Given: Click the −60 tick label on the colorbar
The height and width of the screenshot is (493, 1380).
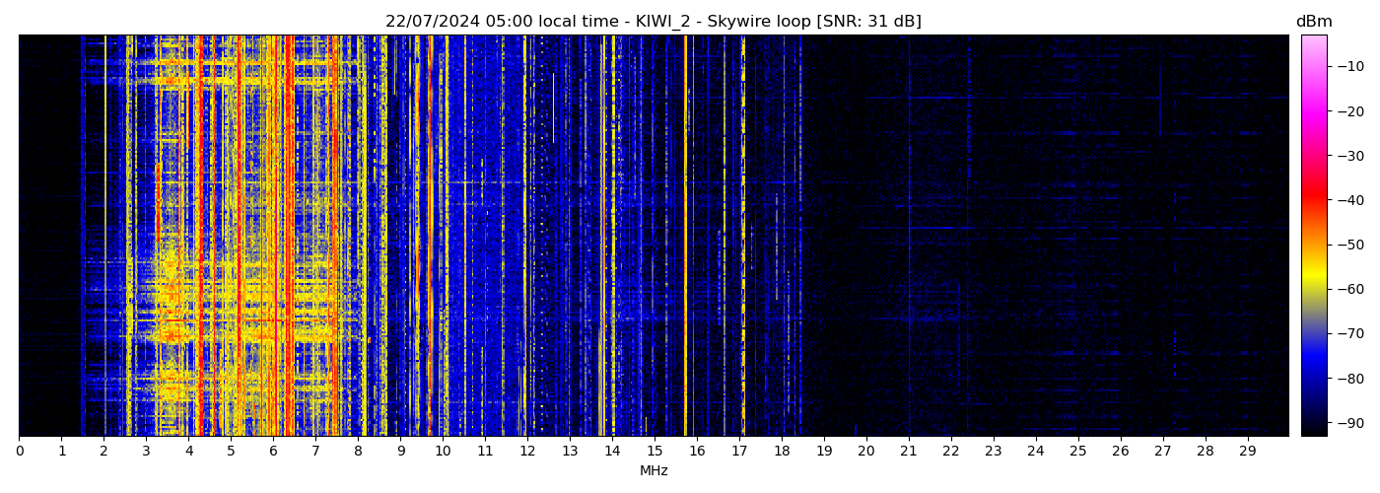Looking at the screenshot, I should tap(1349, 289).
